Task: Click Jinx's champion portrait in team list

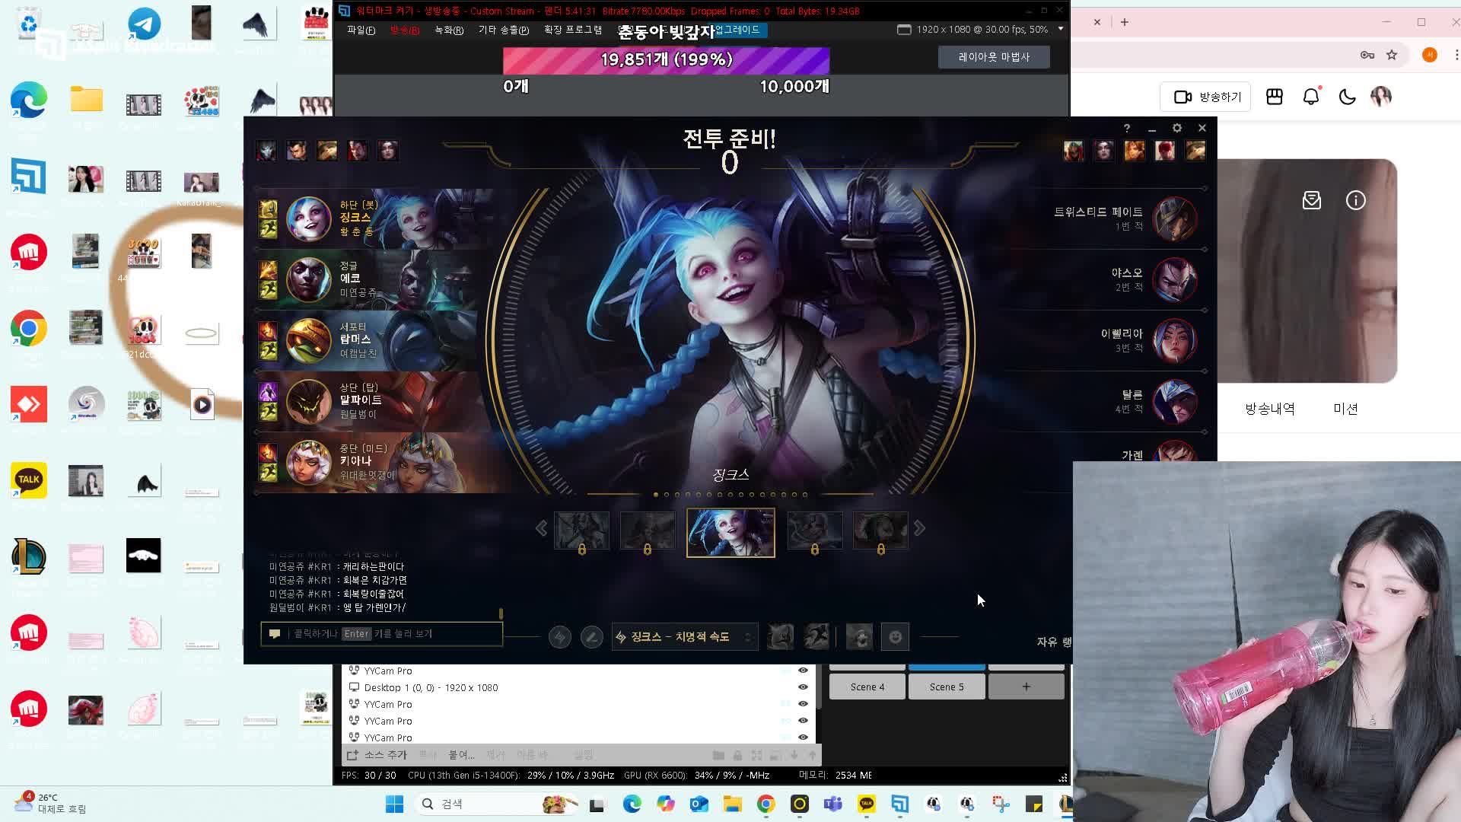Action: pyautogui.click(x=308, y=219)
